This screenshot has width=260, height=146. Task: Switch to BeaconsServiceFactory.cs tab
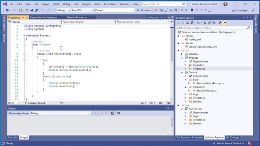pyautogui.click(x=43, y=17)
